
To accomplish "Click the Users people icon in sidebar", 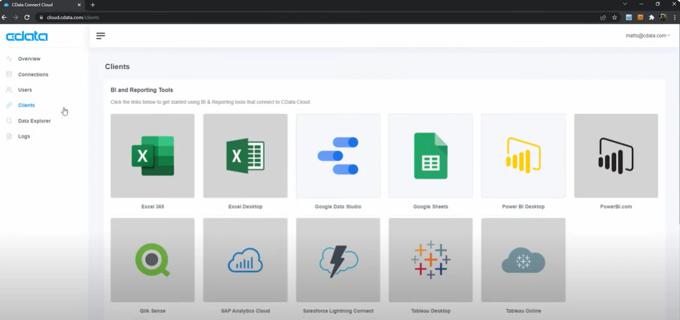I will [x=9, y=90].
